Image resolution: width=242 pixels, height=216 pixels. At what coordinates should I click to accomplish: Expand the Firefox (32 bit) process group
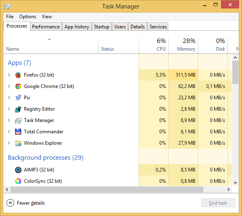9,75
